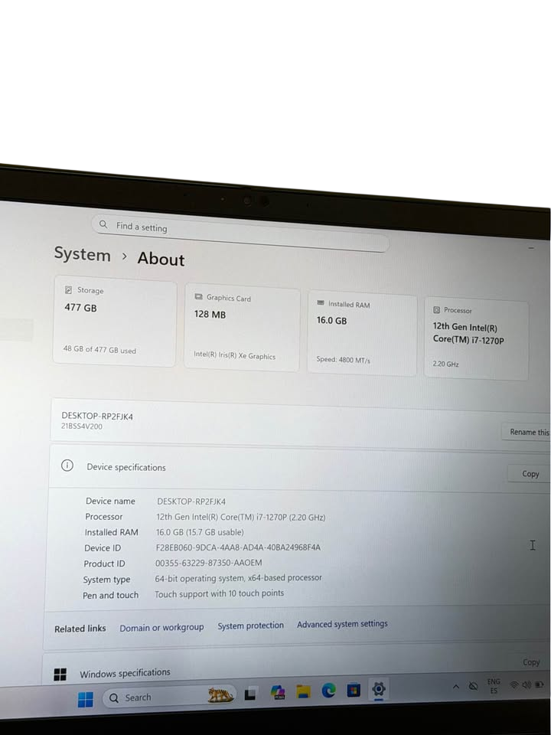Viewport: 551px width, 735px height.
Task: Focus the Find a setting field
Action: (240, 233)
